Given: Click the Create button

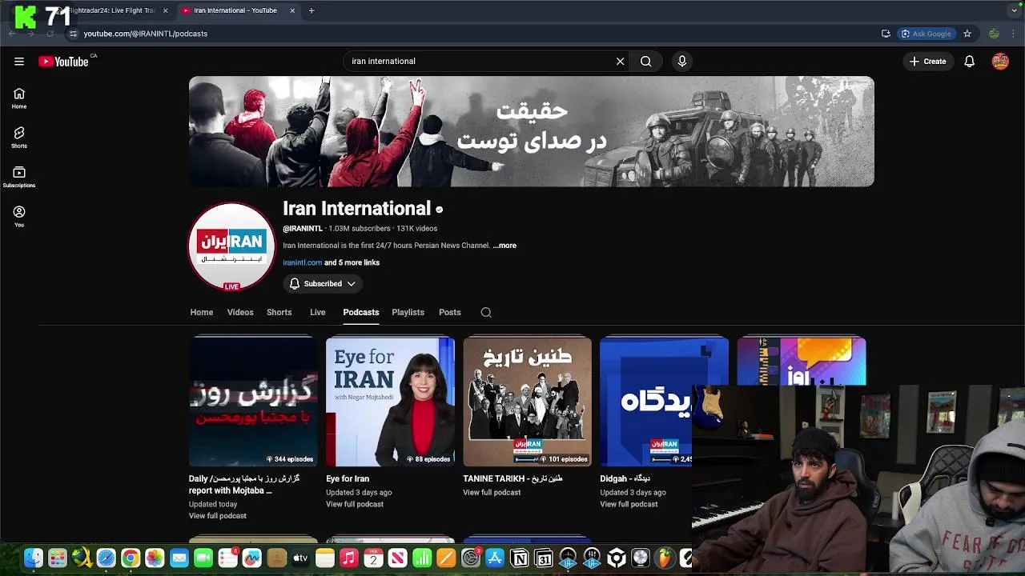Looking at the screenshot, I should (x=928, y=62).
